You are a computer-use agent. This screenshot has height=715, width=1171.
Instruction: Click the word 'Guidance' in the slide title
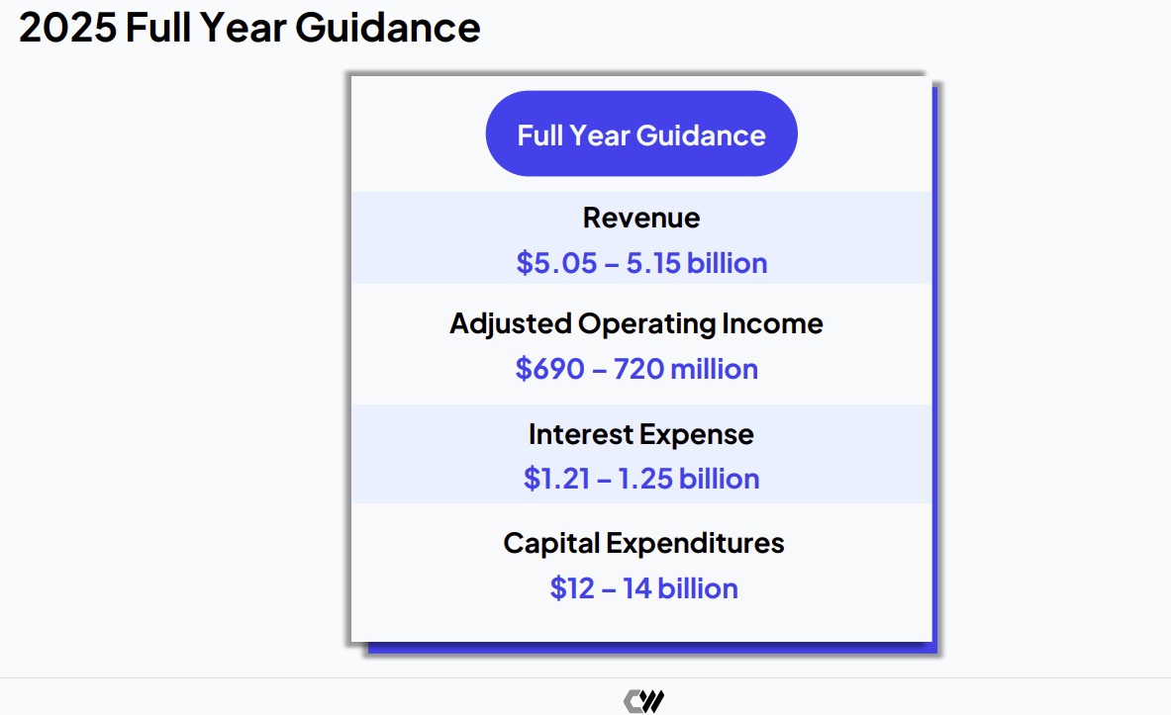point(388,28)
